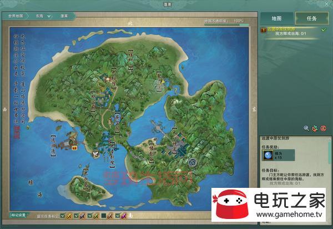Select the 蓬莱 breadcrumb
333x229 pixels.
click(x=64, y=16)
